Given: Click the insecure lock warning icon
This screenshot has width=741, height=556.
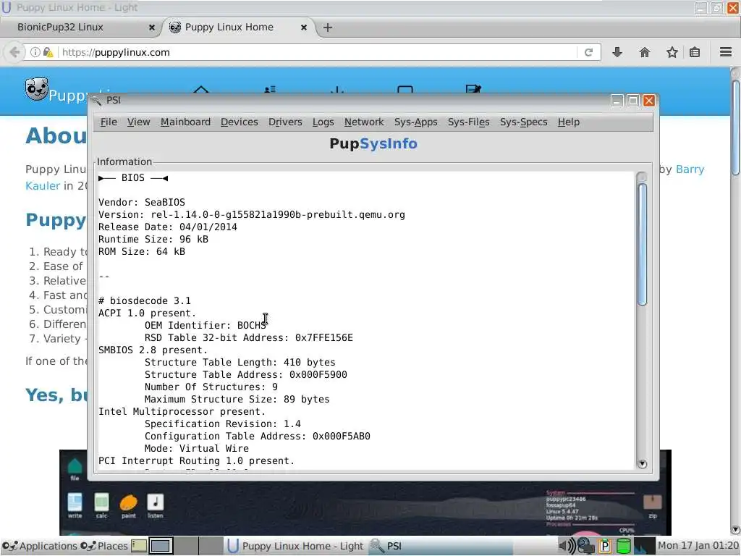Looking at the screenshot, I should (48, 52).
